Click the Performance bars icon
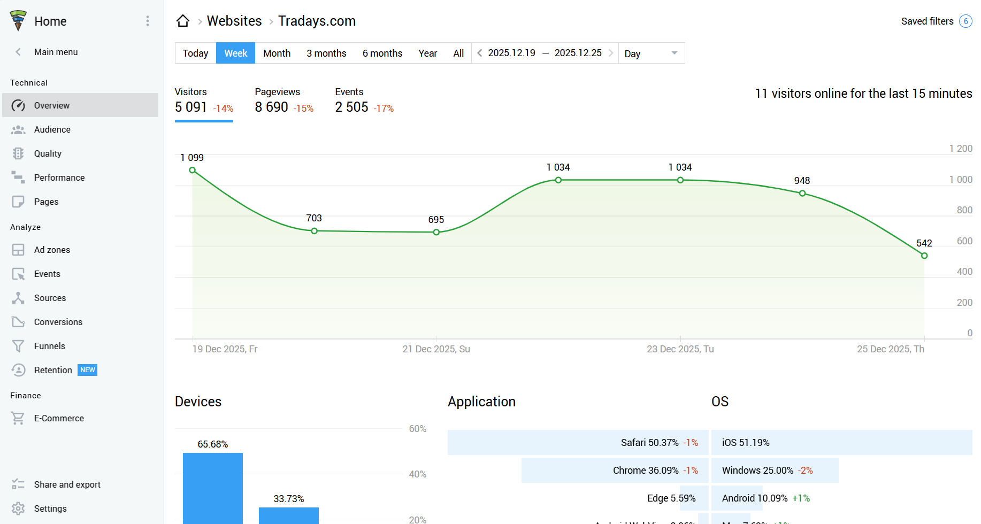This screenshot has width=981, height=524. click(x=18, y=178)
